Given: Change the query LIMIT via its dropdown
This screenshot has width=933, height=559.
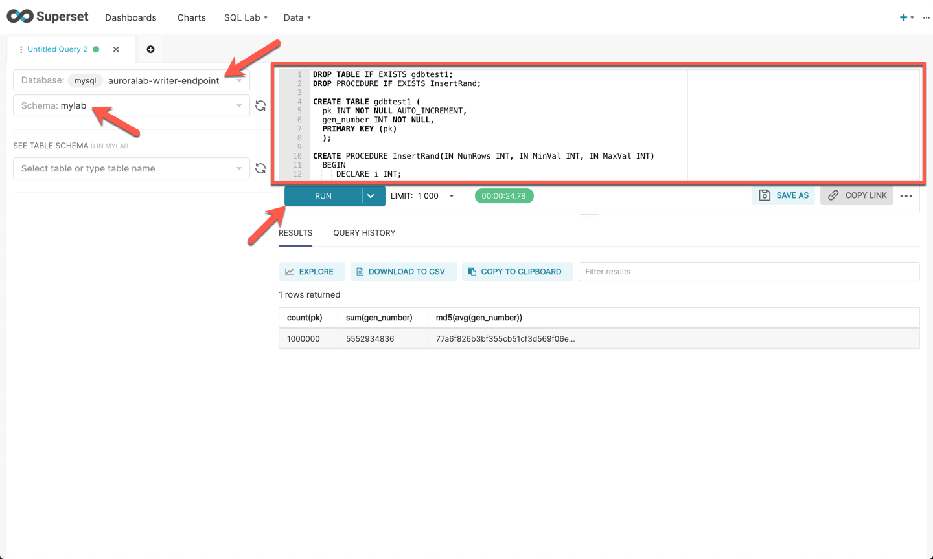Looking at the screenshot, I should coord(452,195).
